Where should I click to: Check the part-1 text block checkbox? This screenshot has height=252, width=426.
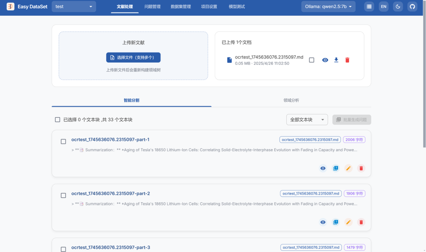(x=63, y=142)
